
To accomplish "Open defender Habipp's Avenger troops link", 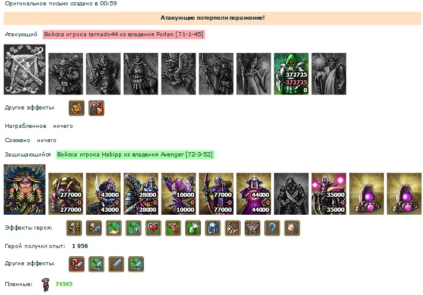I will 135,155.
